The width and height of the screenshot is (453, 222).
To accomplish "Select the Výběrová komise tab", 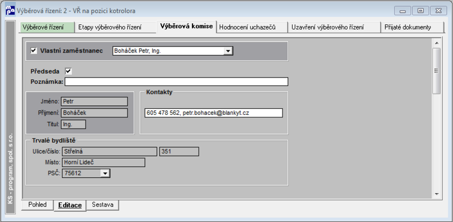I will point(187,26).
